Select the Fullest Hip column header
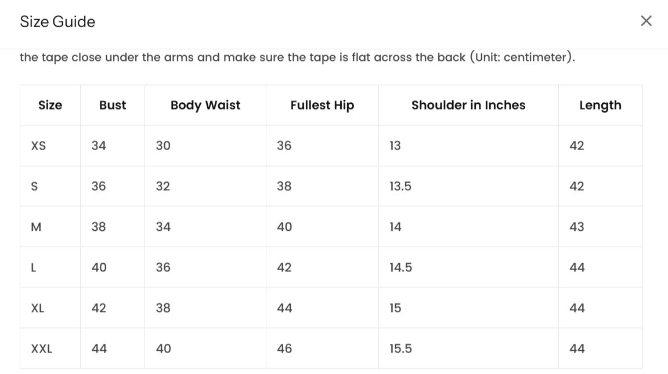Image resolution: width=668 pixels, height=374 pixels. click(322, 106)
